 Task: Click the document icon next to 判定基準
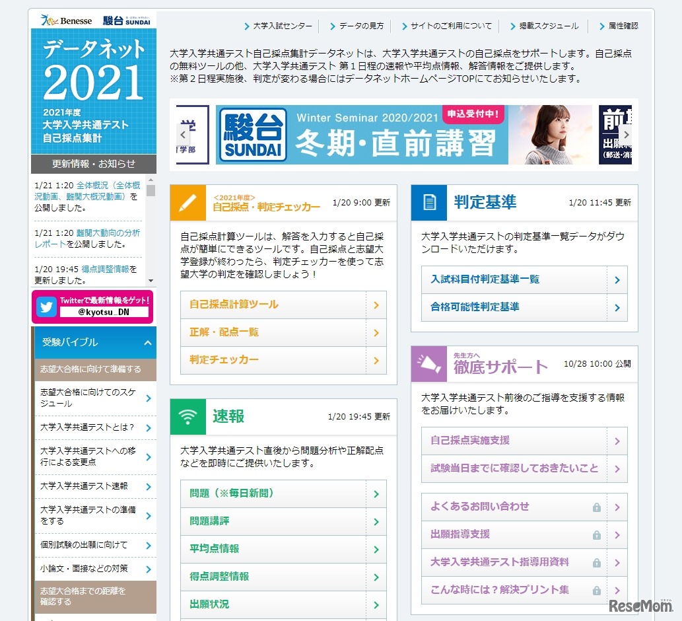(x=428, y=201)
